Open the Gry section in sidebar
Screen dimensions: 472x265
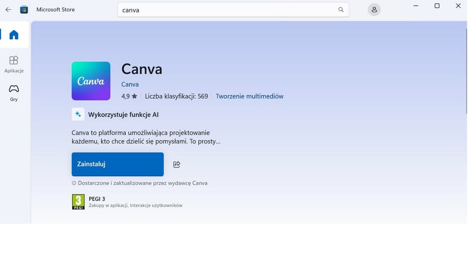pyautogui.click(x=14, y=93)
